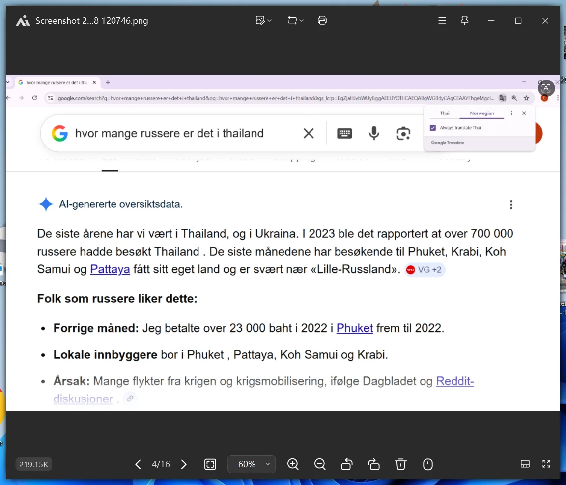
Task: Rotate the image counterclockwise
Action: click(x=346, y=464)
